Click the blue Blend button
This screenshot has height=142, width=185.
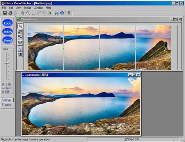(7, 40)
